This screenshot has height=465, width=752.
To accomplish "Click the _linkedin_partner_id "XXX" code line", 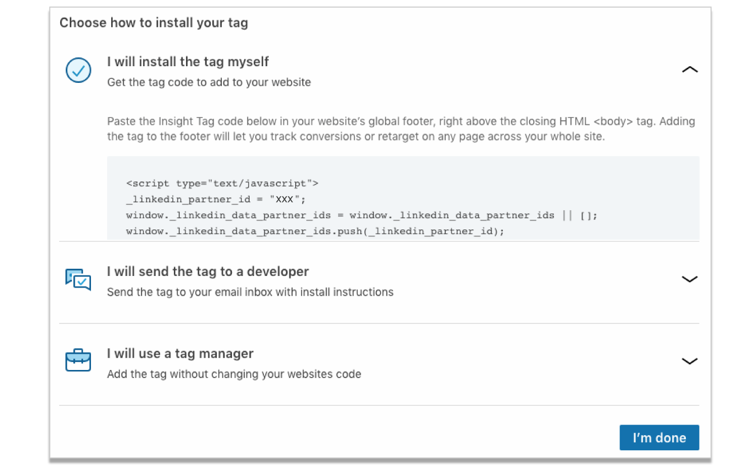I will pos(216,199).
